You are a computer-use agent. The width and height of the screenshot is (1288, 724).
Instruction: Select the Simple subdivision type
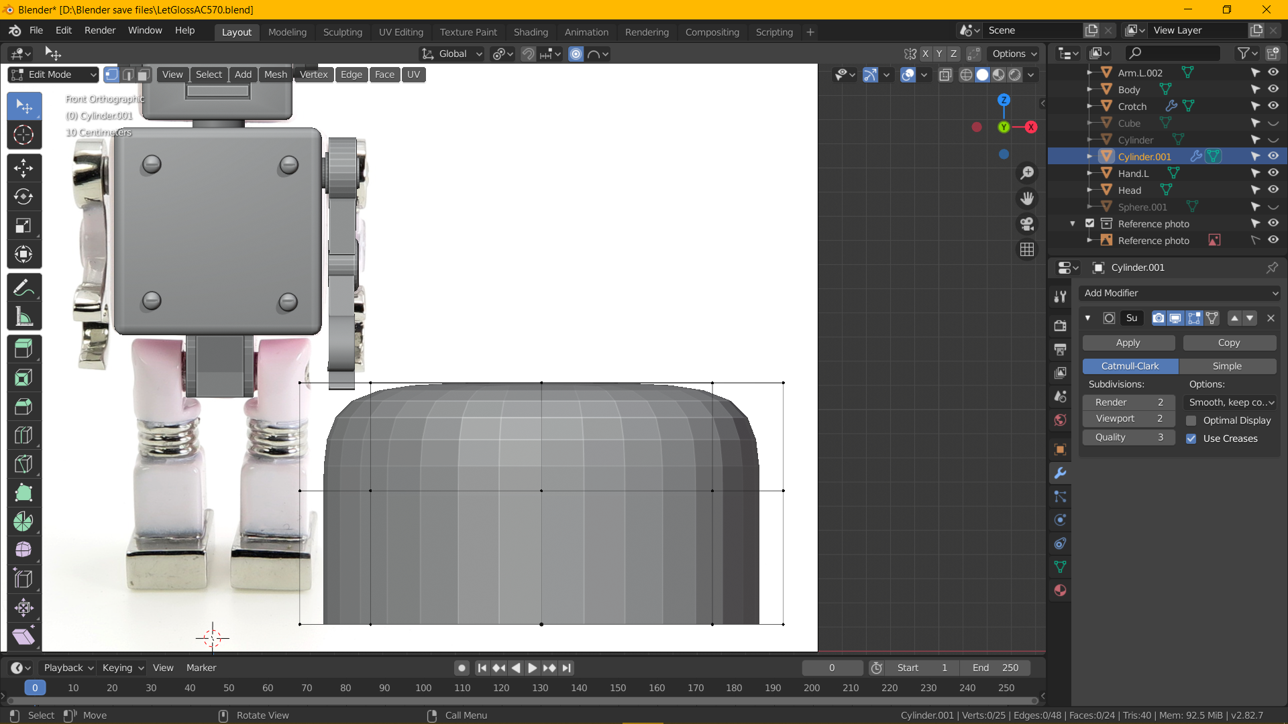point(1227,366)
